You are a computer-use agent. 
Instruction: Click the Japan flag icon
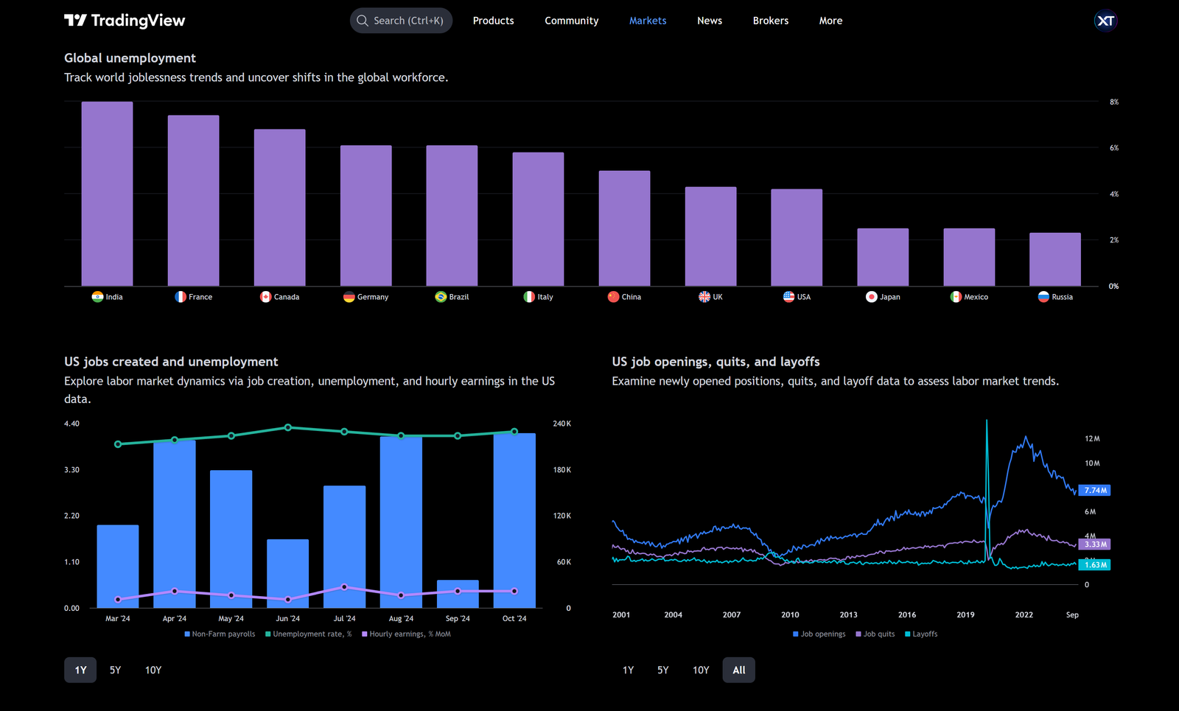(x=870, y=297)
